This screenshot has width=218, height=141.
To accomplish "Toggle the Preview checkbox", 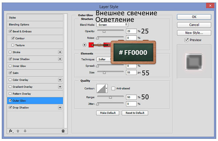I will pyautogui.click(x=186, y=40).
